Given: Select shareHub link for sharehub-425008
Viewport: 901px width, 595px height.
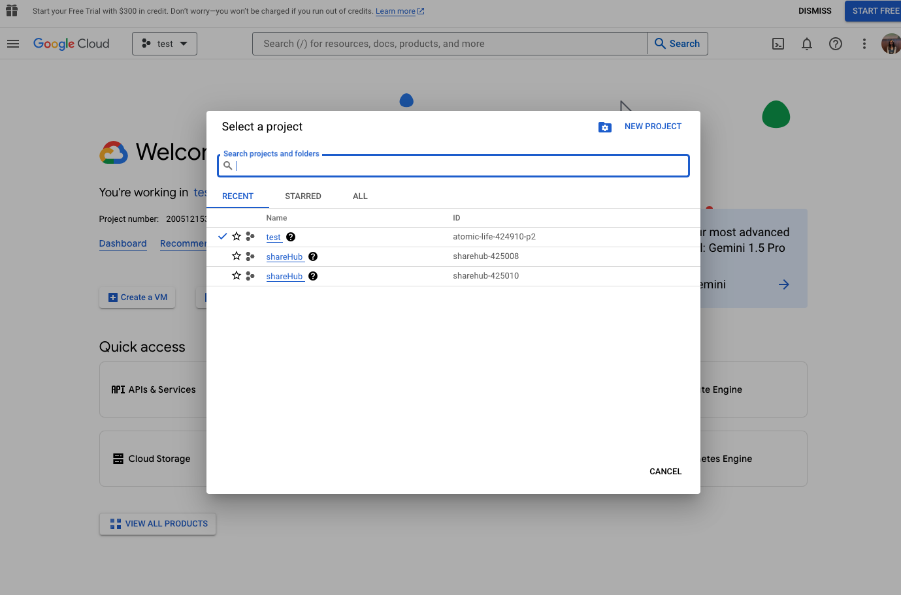Looking at the screenshot, I should click(x=285, y=257).
